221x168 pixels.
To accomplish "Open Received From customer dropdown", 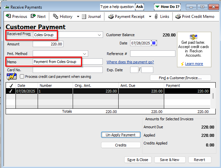I will [99, 35].
